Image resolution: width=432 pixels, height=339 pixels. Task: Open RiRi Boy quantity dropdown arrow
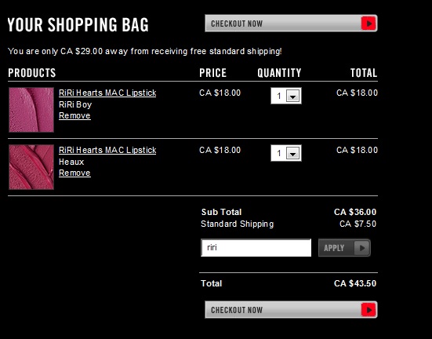(293, 96)
